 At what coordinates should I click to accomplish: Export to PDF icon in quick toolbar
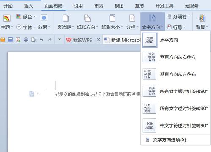click(18, 40)
